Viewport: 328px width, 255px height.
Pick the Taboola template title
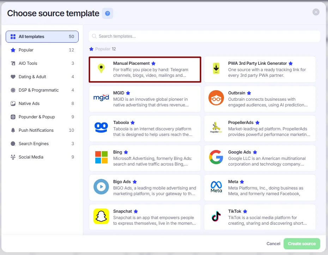point(121,123)
